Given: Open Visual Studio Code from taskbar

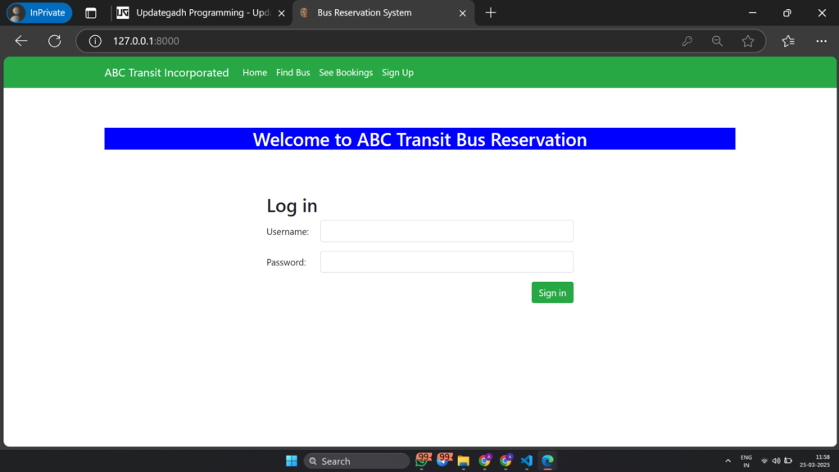Looking at the screenshot, I should pyautogui.click(x=527, y=461).
